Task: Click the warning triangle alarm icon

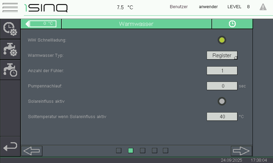Action: pos(263,7)
